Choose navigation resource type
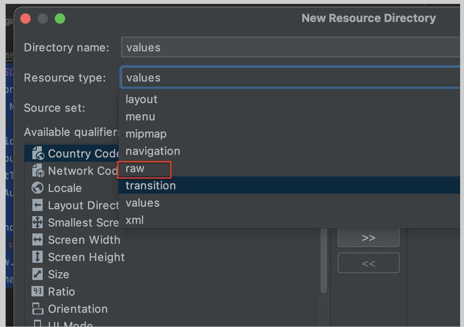This screenshot has width=464, height=327. tap(289, 151)
